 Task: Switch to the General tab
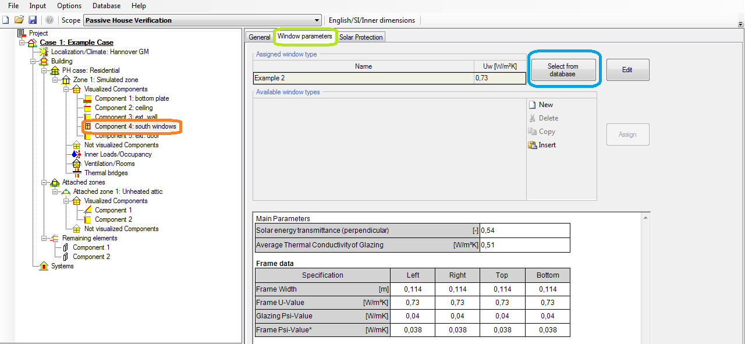click(260, 37)
